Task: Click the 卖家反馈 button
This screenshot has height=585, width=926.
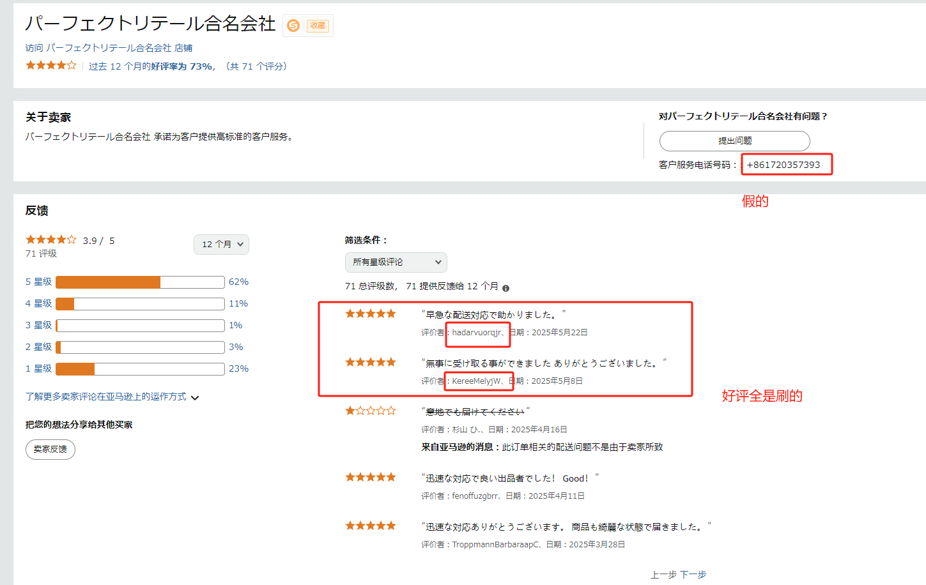Action: tap(50, 449)
